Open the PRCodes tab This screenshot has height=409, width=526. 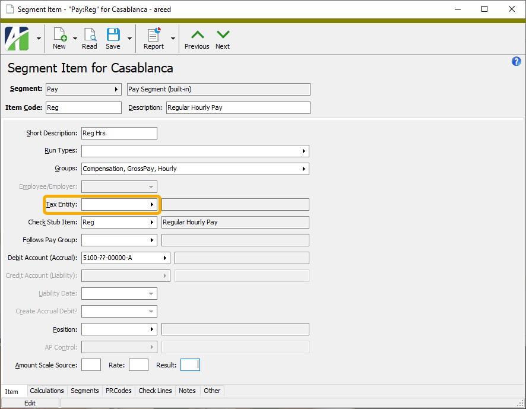pos(119,391)
